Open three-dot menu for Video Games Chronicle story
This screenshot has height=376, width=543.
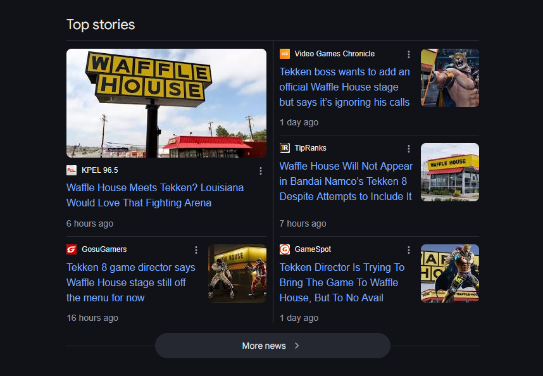409,54
